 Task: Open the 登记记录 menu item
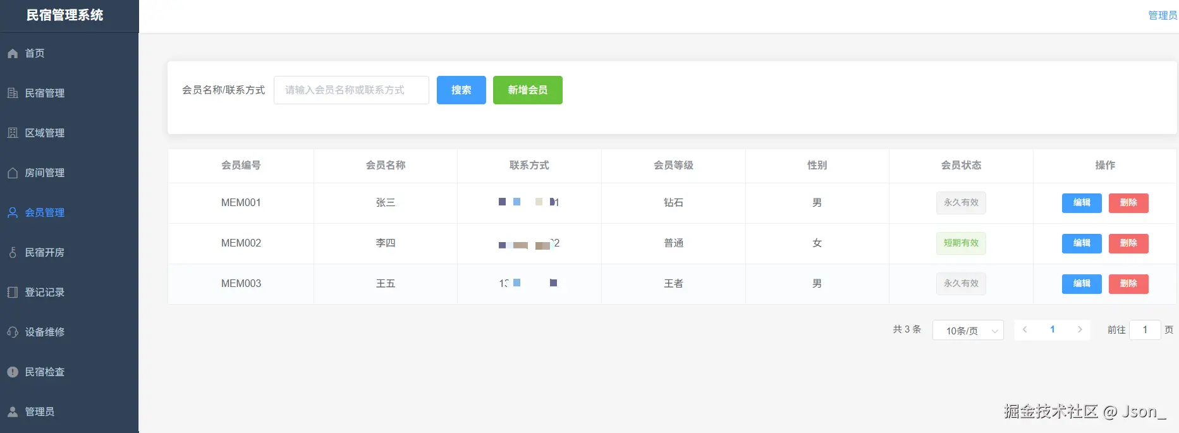[x=69, y=293]
